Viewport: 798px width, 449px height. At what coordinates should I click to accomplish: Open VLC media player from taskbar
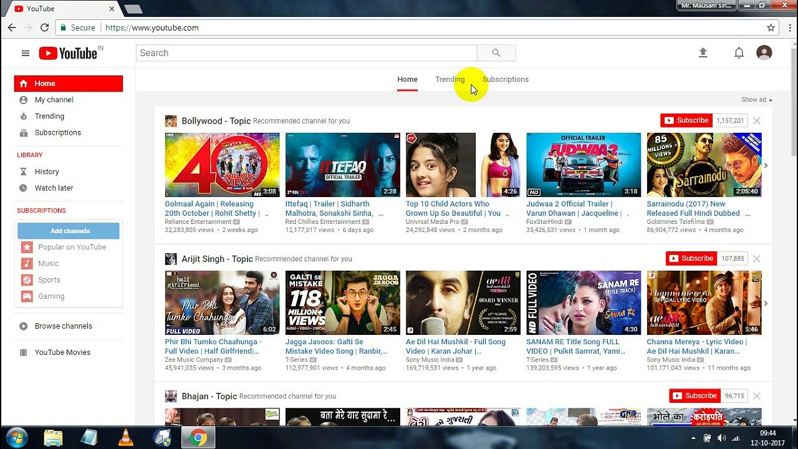[126, 438]
